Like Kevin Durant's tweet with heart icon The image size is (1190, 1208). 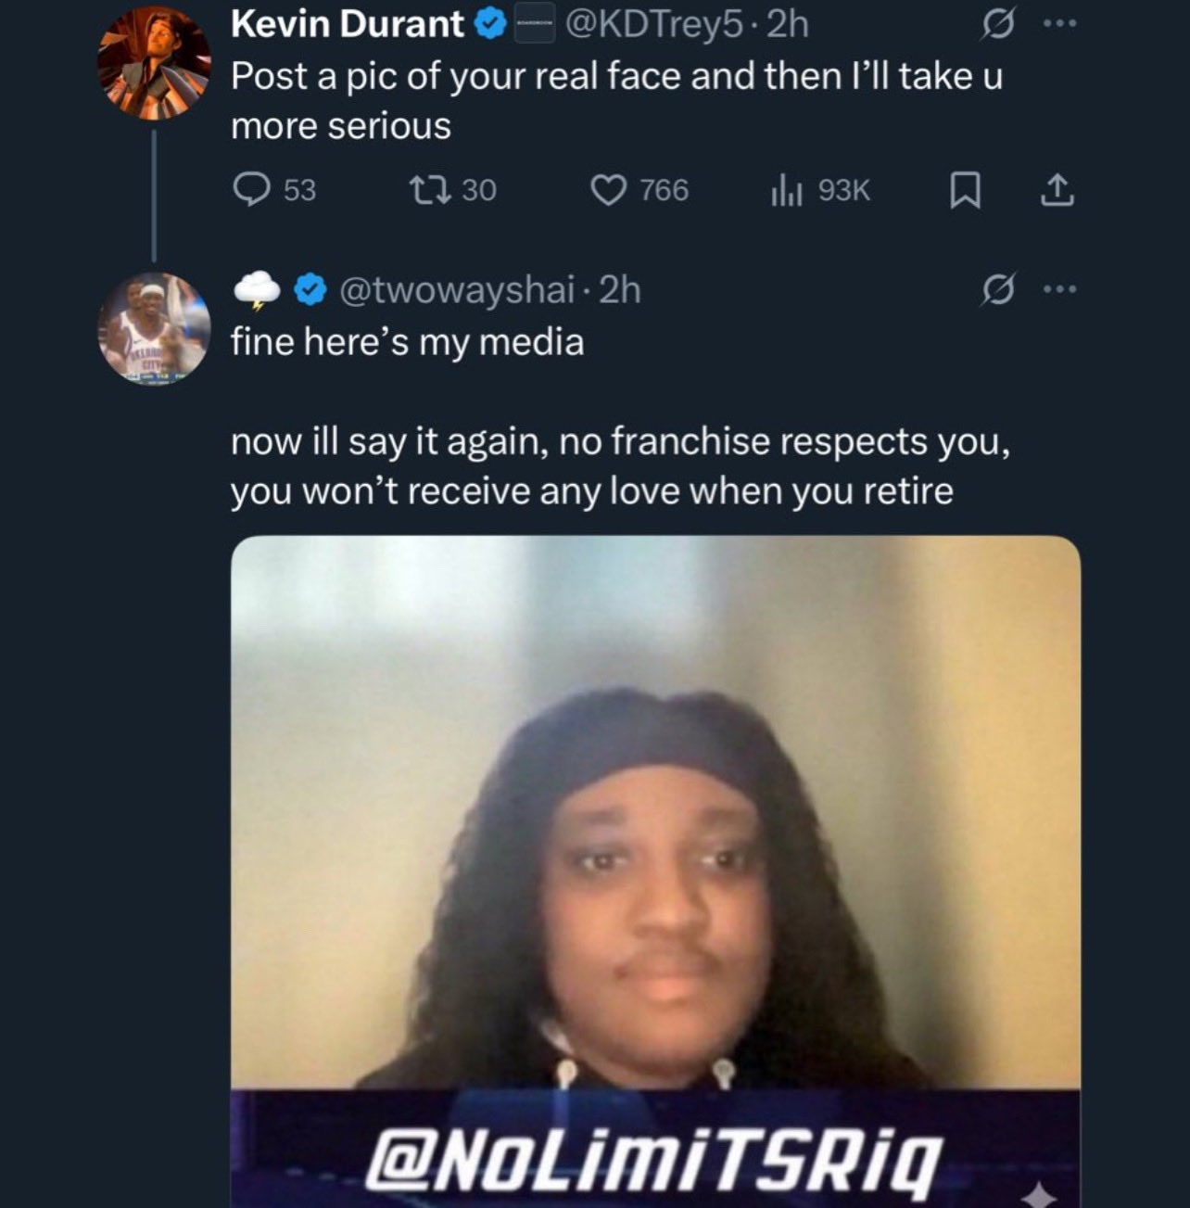click(x=608, y=191)
